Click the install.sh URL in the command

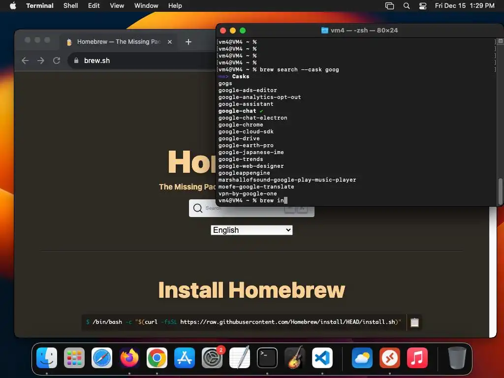click(288, 322)
